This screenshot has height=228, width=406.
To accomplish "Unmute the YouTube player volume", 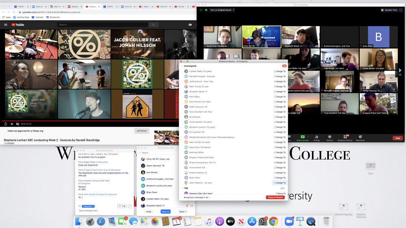I will [17, 124].
